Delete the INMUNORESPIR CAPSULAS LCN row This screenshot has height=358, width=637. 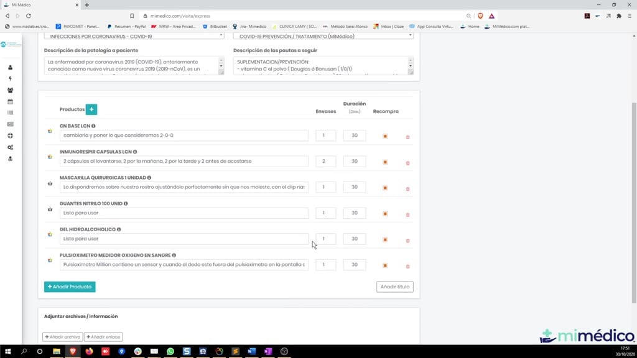coord(408,163)
